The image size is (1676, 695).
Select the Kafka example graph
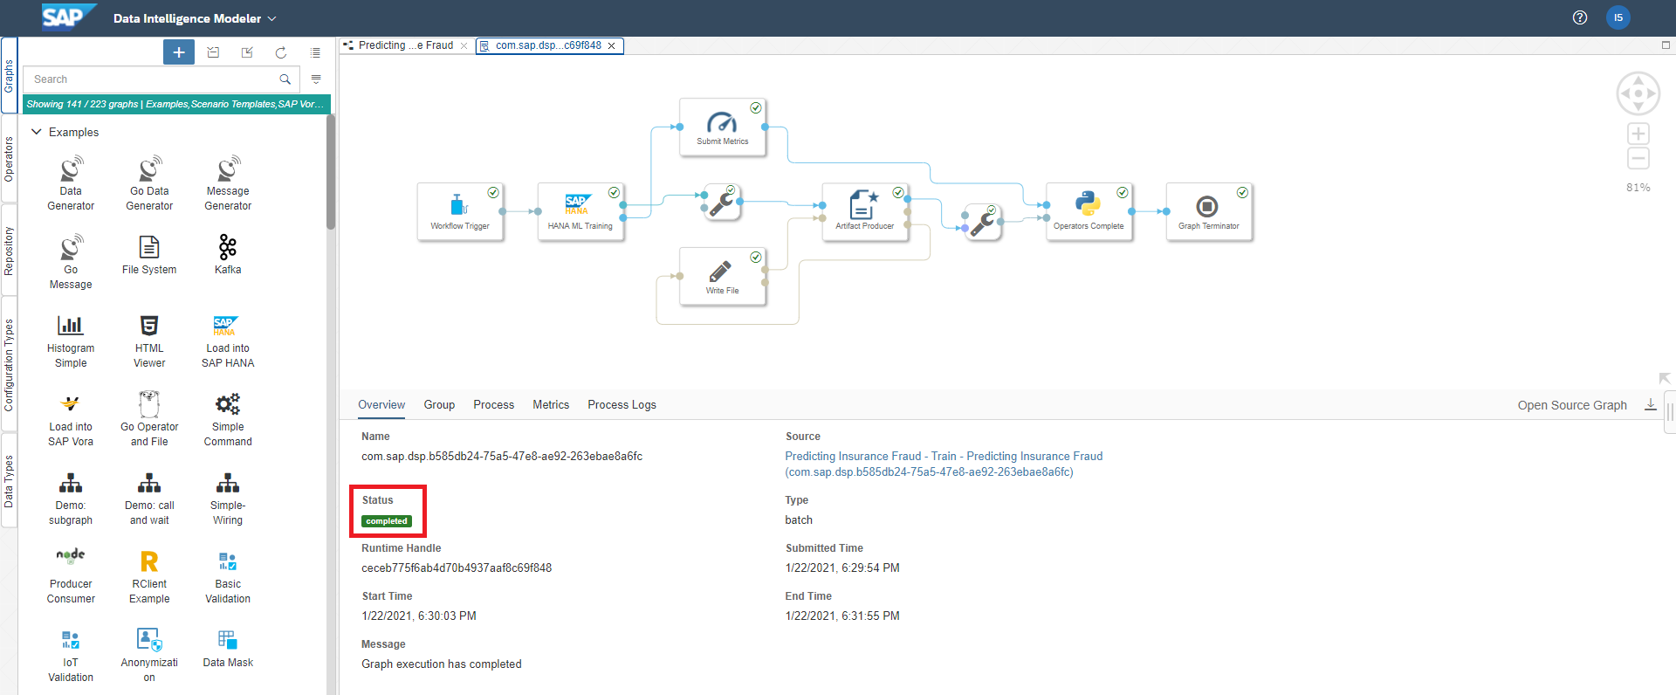pyautogui.click(x=228, y=255)
